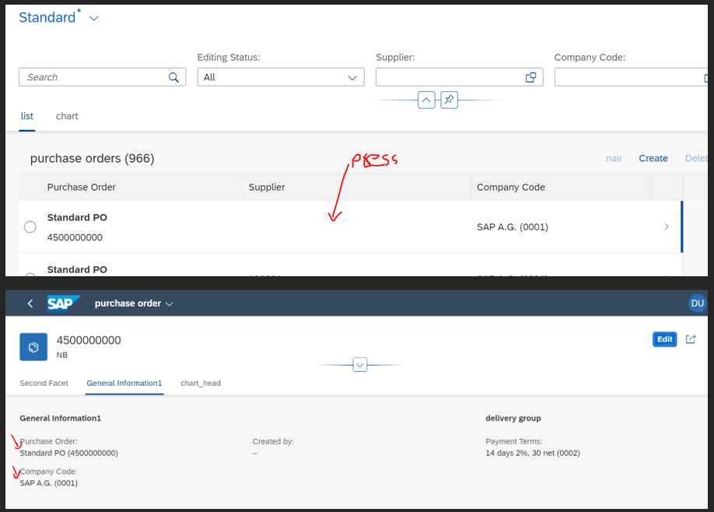This screenshot has width=714, height=512.
Task: Click the share icon next to Edit
Action: 691,339
